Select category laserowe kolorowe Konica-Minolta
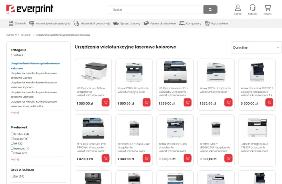 pos(34,104)
